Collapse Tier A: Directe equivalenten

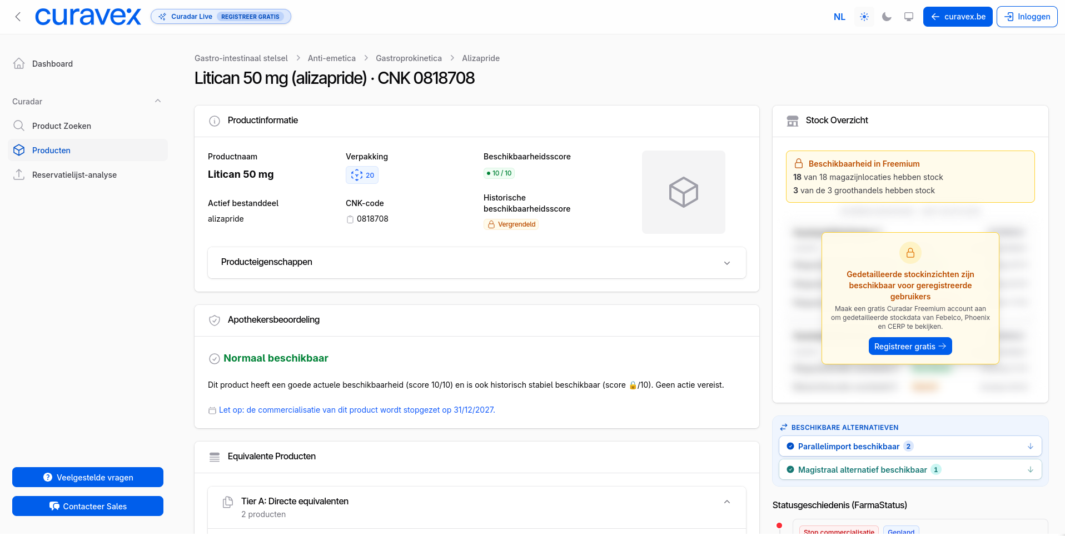tap(727, 502)
